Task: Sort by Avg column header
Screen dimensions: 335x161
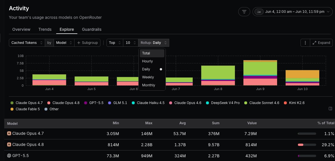Action: click(x=182, y=123)
